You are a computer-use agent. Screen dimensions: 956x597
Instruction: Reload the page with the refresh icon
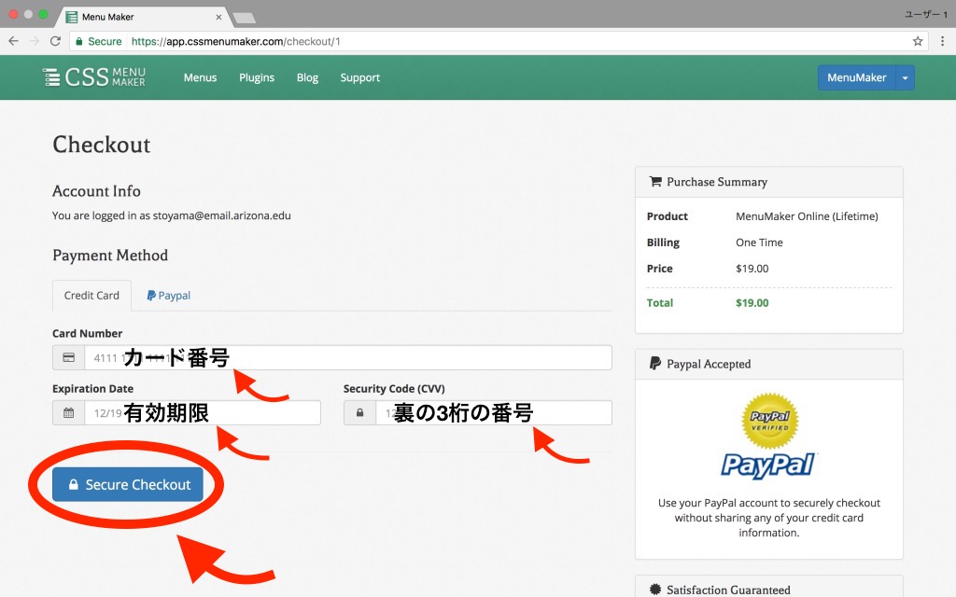coord(55,41)
